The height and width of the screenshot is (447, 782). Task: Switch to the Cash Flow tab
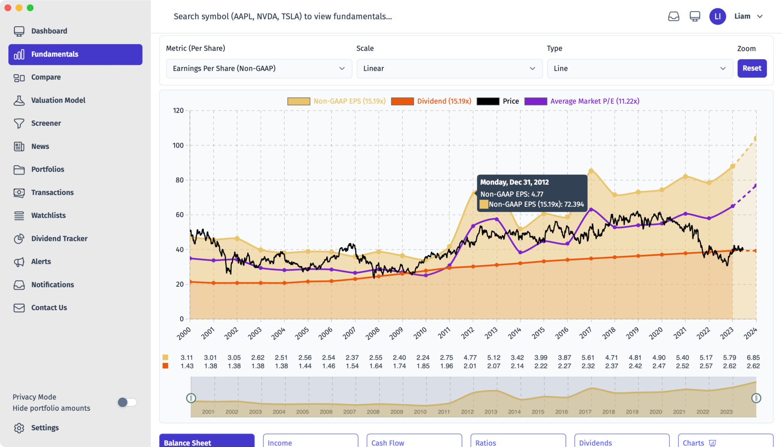click(x=414, y=441)
